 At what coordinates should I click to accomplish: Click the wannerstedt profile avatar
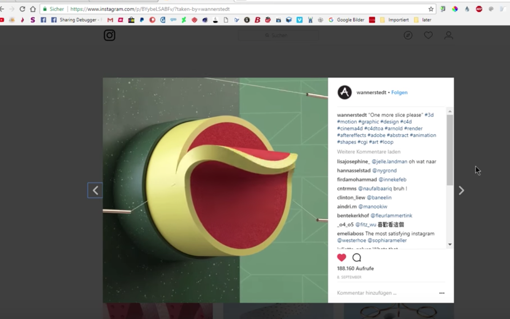click(345, 92)
